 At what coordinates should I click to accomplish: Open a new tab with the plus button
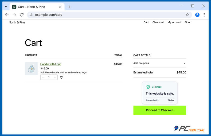click(69, 7)
